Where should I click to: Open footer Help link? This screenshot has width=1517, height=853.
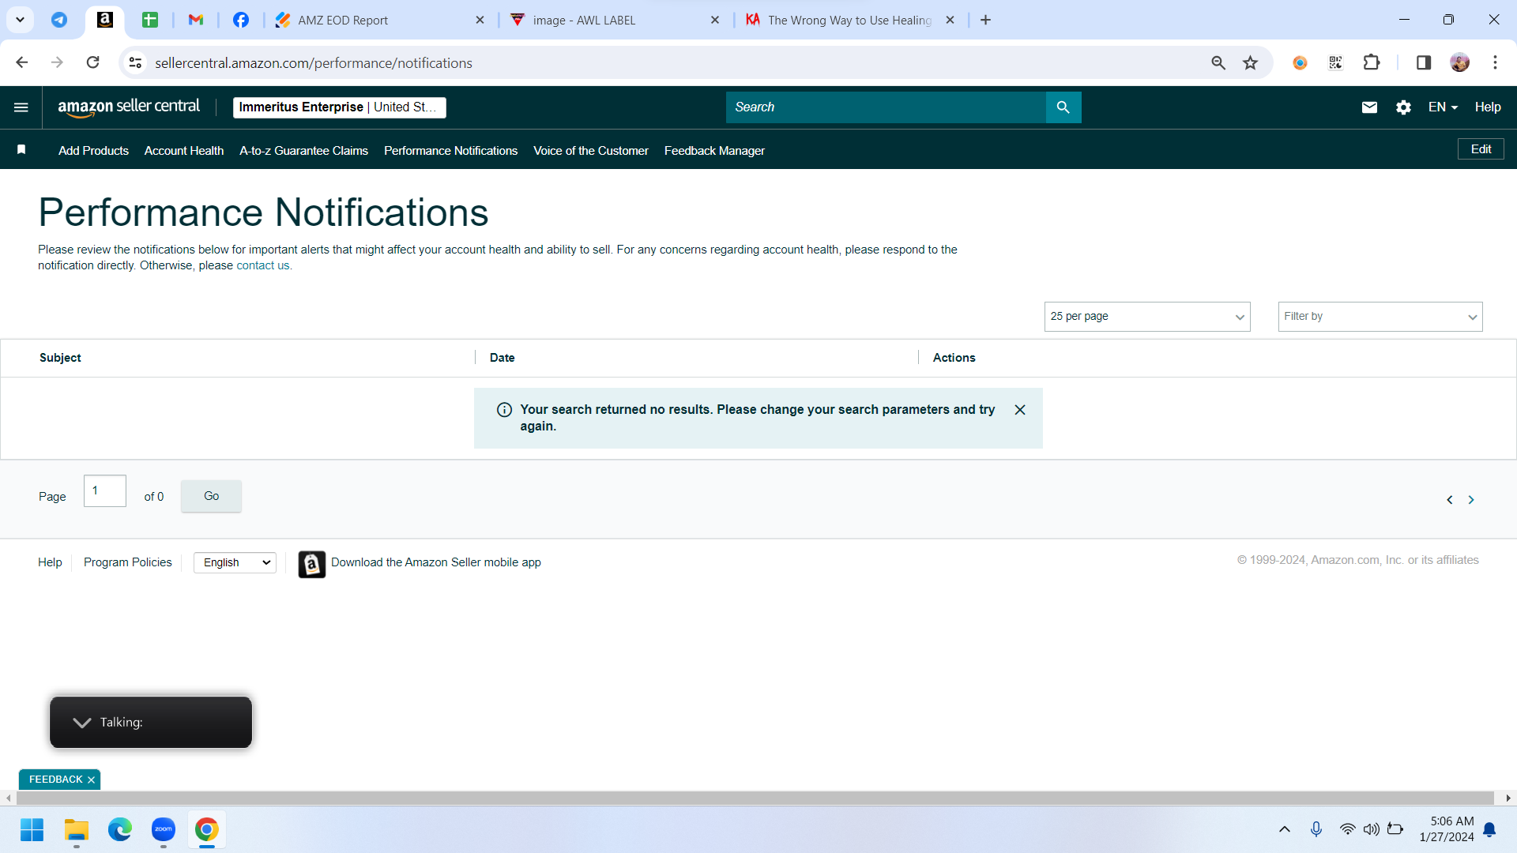[x=50, y=562]
